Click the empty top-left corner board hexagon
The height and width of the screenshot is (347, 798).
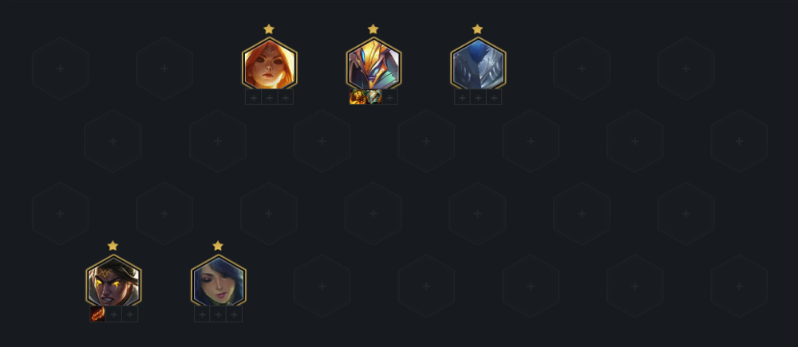tap(60, 68)
